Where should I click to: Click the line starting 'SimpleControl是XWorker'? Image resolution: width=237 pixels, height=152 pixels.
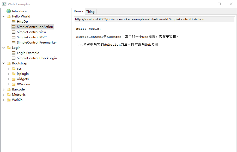coord(127,37)
